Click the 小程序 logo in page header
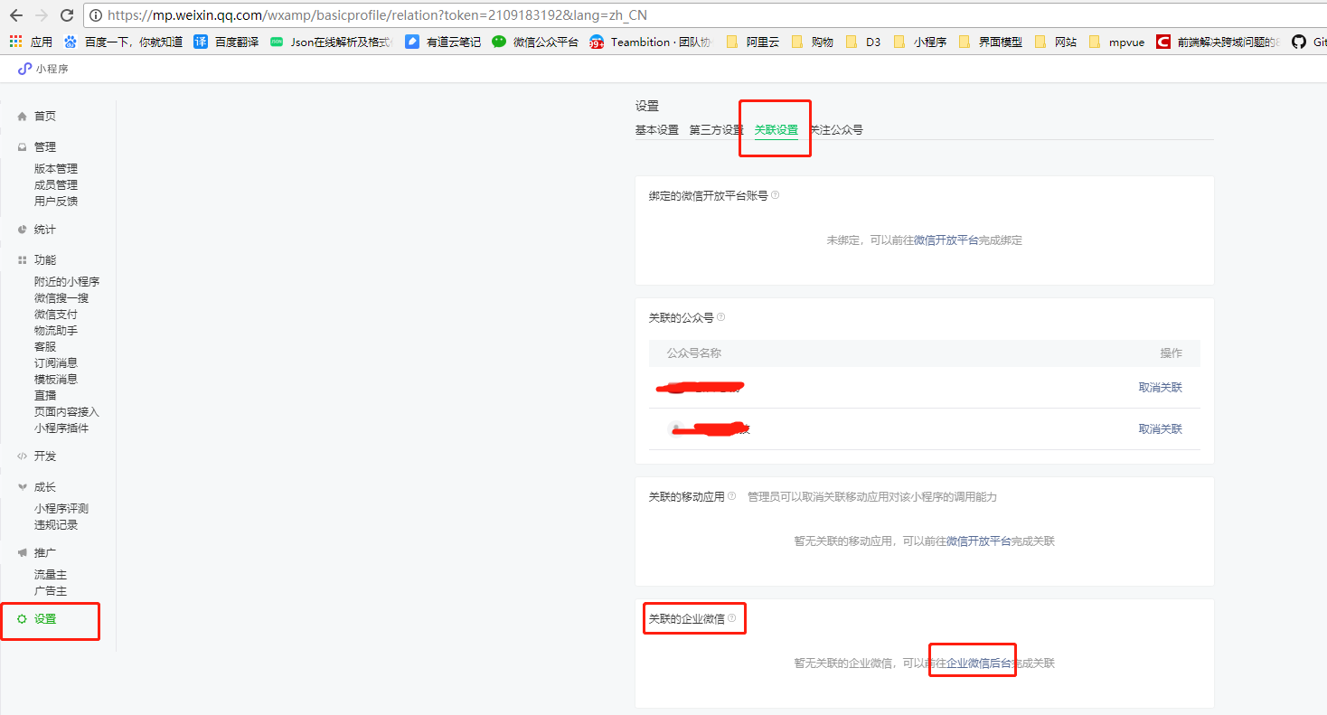Image resolution: width=1327 pixels, height=715 pixels. tap(43, 69)
